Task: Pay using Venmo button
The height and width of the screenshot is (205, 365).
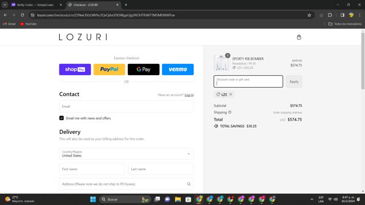Action: (177, 69)
